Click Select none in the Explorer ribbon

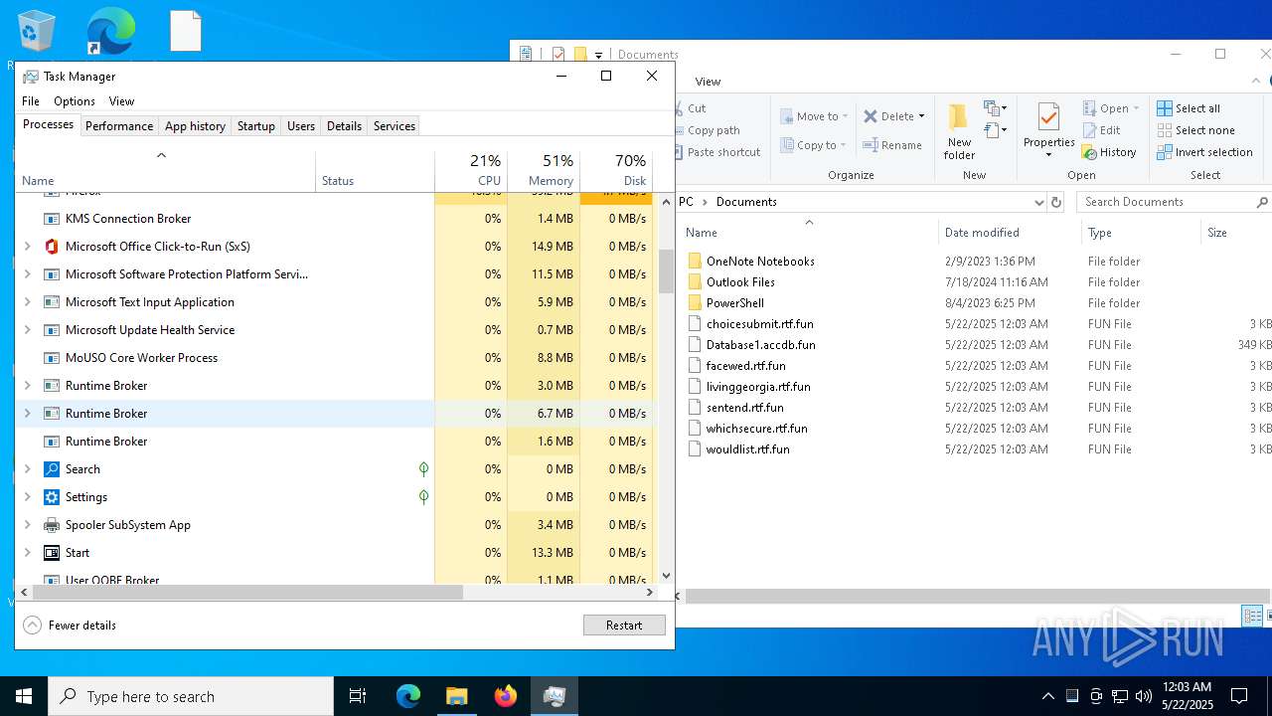(x=1196, y=130)
